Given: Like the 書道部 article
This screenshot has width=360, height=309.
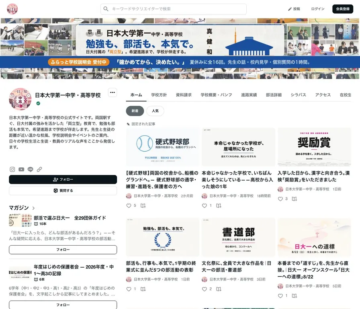Looking at the screenshot, I should point(205,289).
